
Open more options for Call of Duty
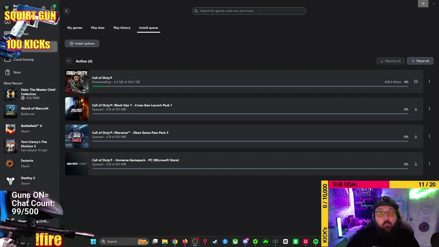point(429,81)
